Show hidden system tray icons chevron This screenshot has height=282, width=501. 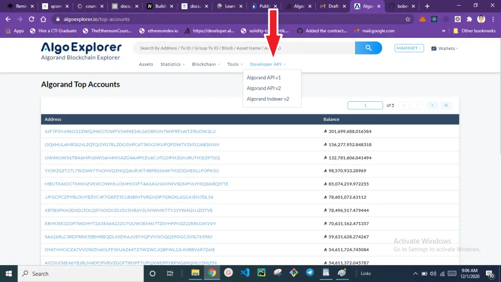point(415,274)
